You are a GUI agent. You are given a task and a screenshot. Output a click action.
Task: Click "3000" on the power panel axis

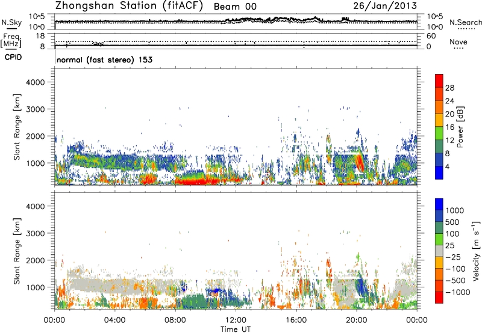(35, 109)
